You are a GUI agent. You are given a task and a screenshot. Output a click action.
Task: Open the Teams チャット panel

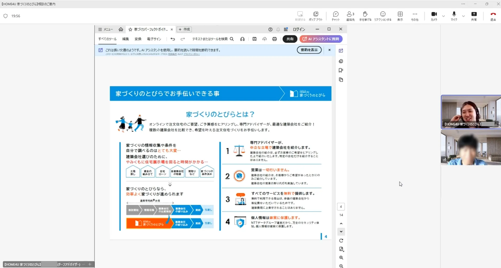tap(336, 16)
